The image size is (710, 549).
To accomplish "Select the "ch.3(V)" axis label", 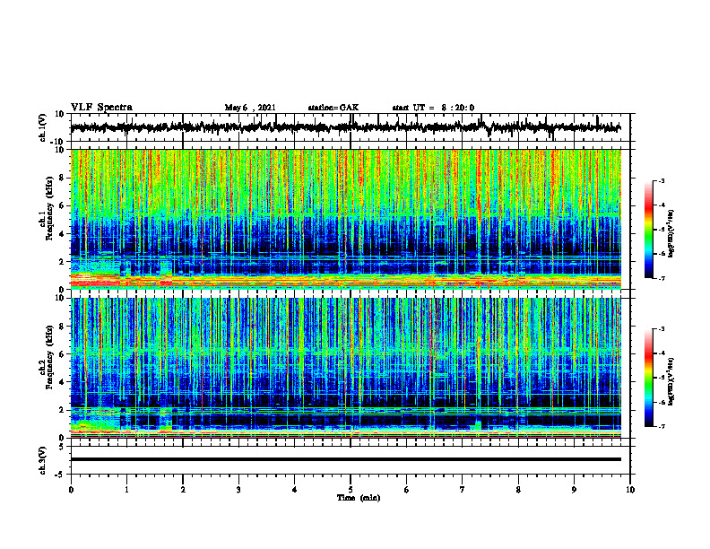I will coord(43,460).
